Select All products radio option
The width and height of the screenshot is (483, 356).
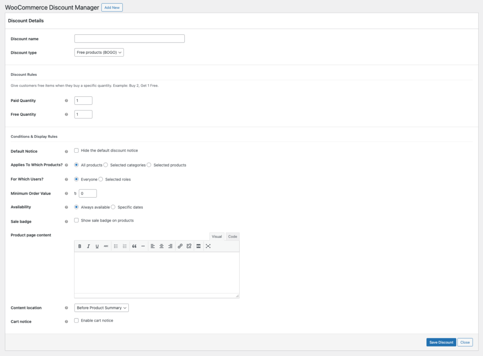point(76,165)
